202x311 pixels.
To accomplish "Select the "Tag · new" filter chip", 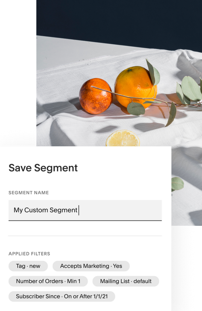I will 28,266.
